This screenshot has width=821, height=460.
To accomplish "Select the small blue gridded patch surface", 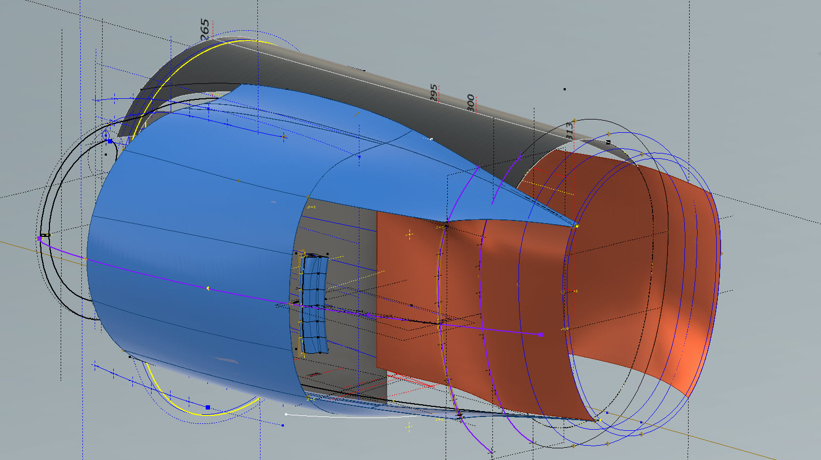I will [x=314, y=305].
